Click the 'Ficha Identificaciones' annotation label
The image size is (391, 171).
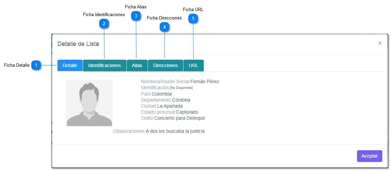click(x=104, y=15)
